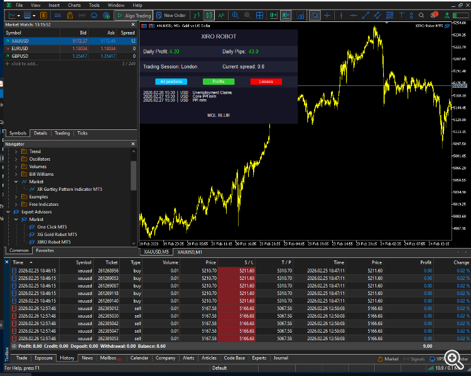Open the Calendar tab in Toolbox
The width and height of the screenshot is (471, 376).
(x=139, y=358)
